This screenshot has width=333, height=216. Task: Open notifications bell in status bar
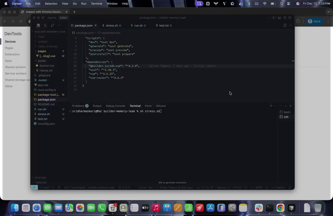coord(290,187)
